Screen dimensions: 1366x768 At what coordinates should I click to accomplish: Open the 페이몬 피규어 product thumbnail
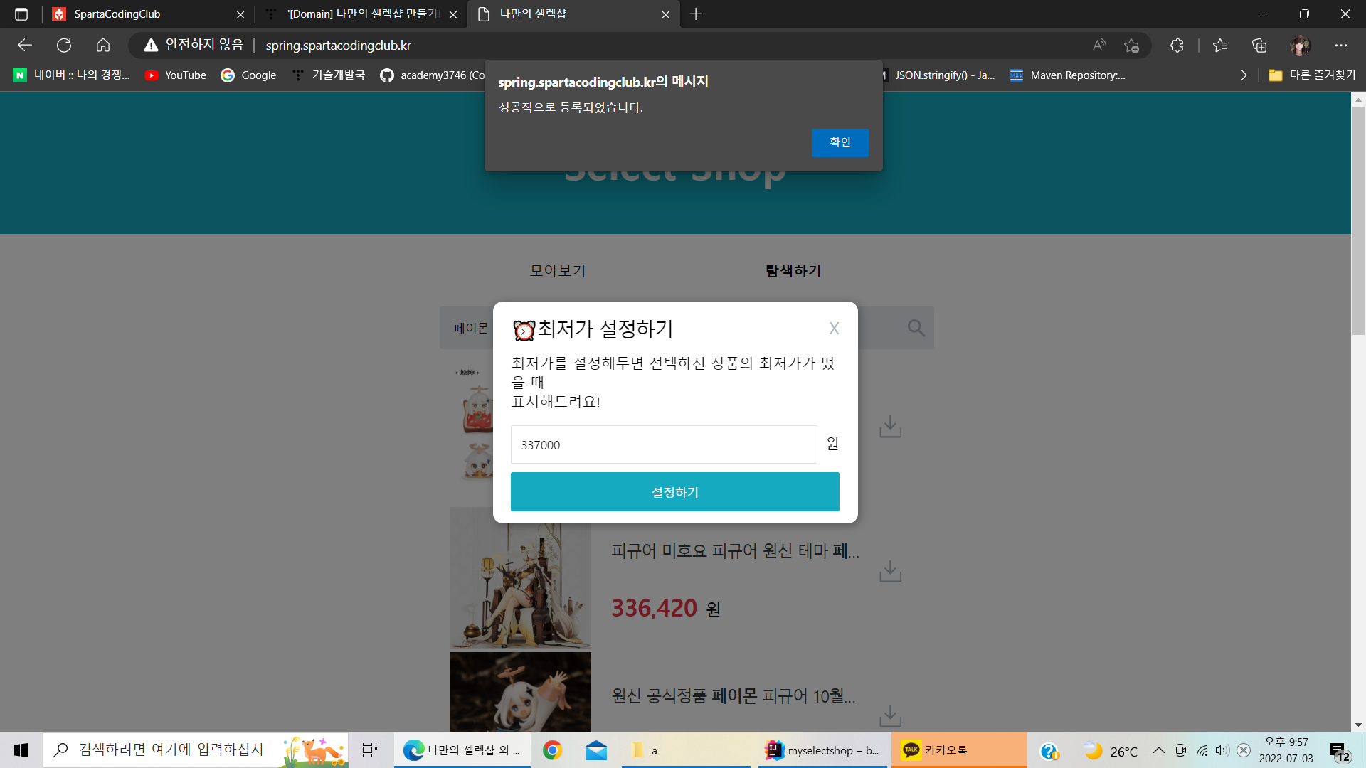(520, 692)
